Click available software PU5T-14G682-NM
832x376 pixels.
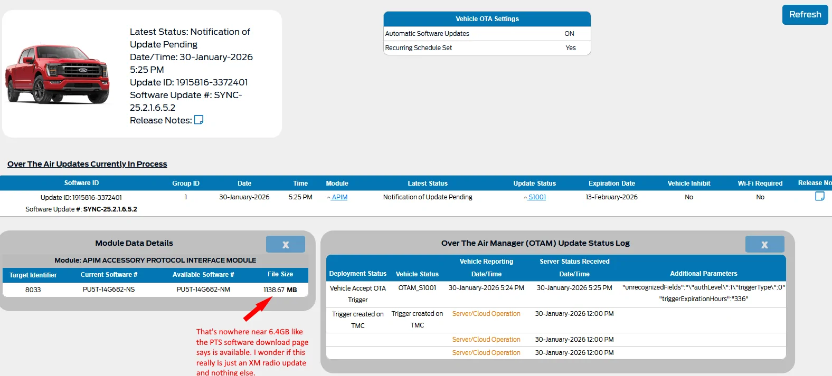[203, 290]
